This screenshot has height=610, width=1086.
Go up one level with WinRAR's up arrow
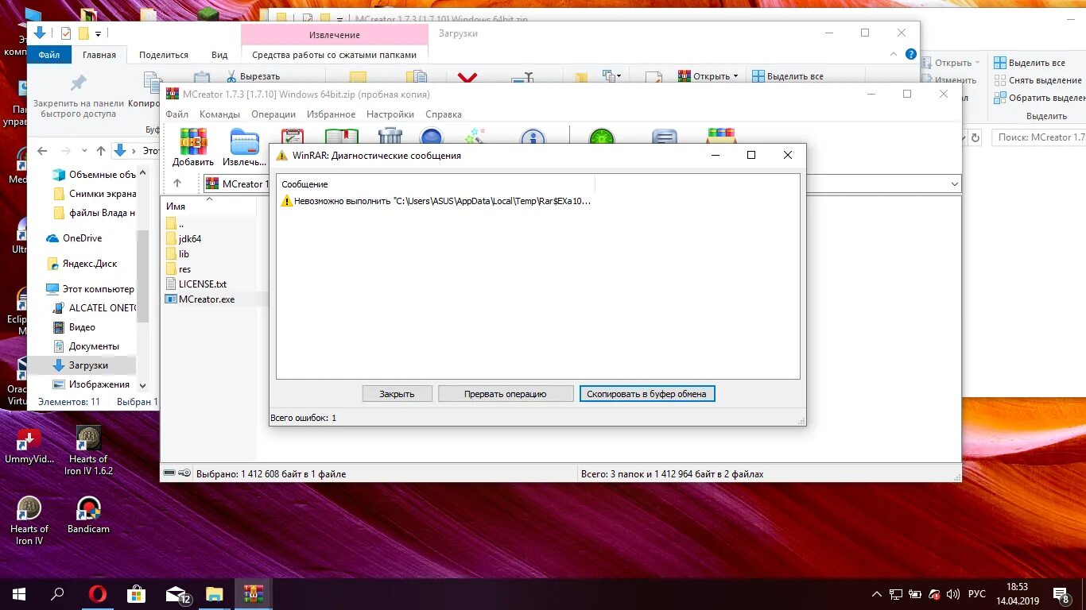pyautogui.click(x=176, y=183)
